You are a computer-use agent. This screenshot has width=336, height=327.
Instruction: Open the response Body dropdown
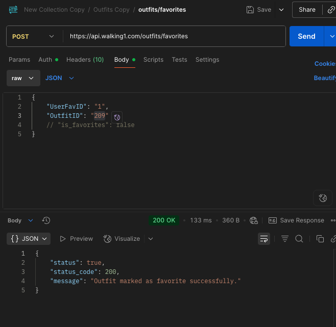pyautogui.click(x=20, y=220)
